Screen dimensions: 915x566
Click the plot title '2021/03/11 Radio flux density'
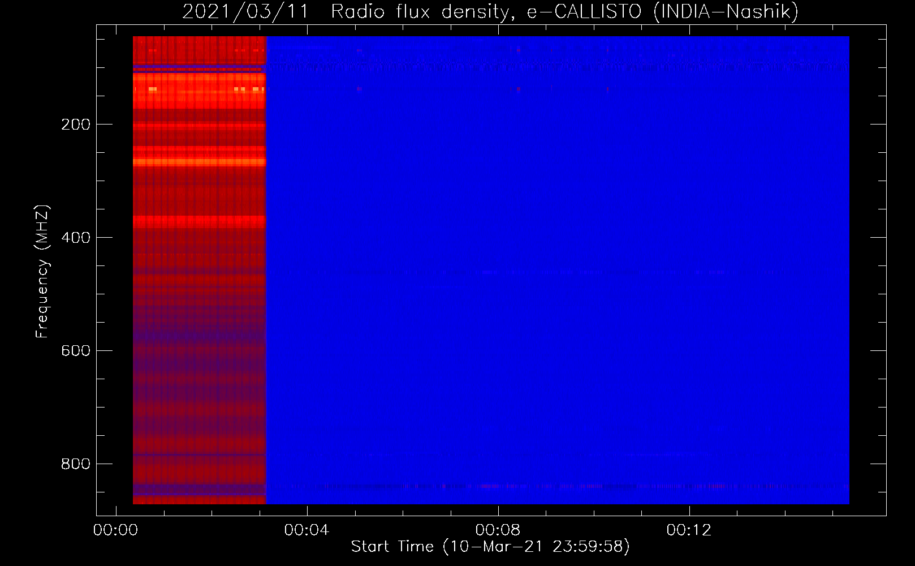(490, 12)
